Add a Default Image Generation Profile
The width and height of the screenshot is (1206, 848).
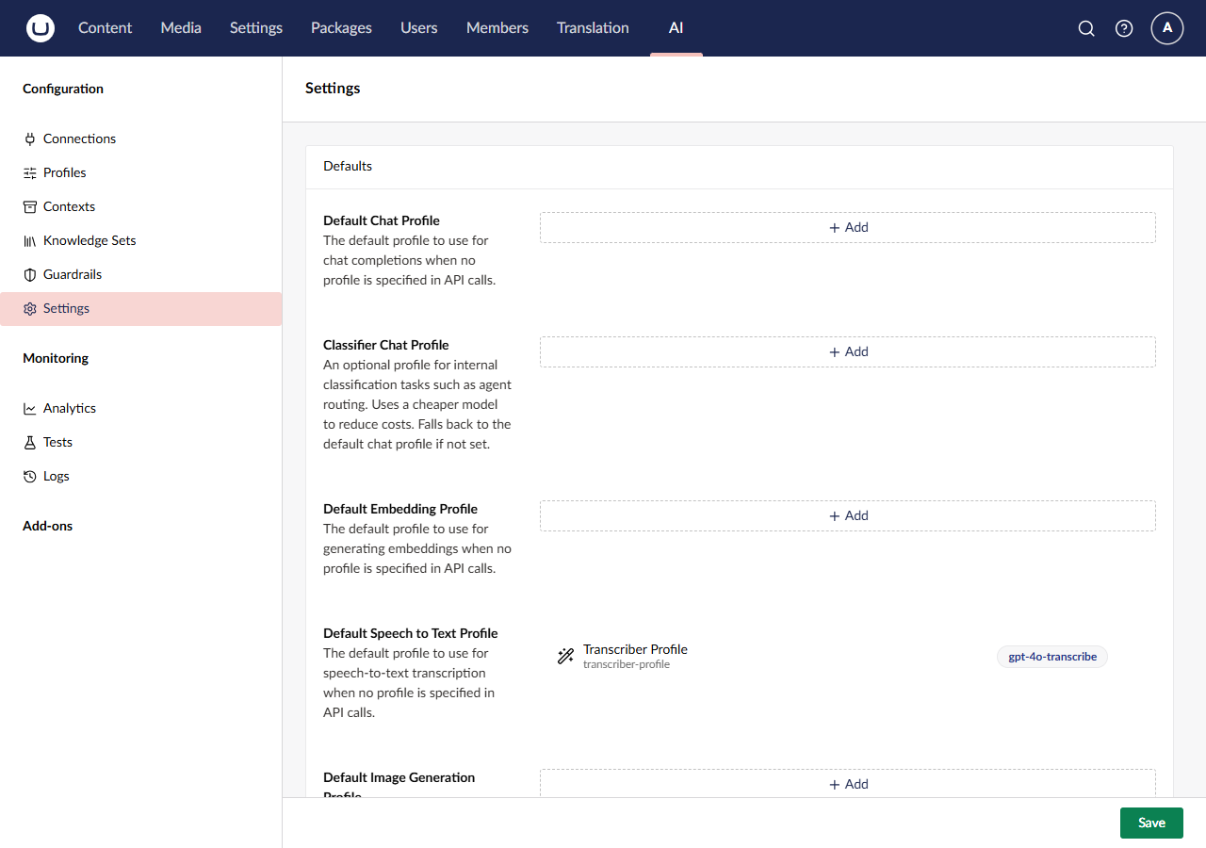(x=848, y=783)
